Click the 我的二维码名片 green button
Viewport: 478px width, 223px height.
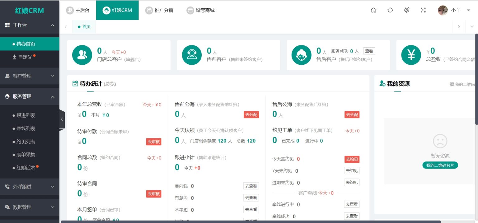[440, 165]
